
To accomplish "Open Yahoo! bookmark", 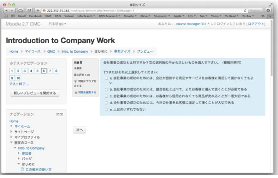I will coord(69,16).
